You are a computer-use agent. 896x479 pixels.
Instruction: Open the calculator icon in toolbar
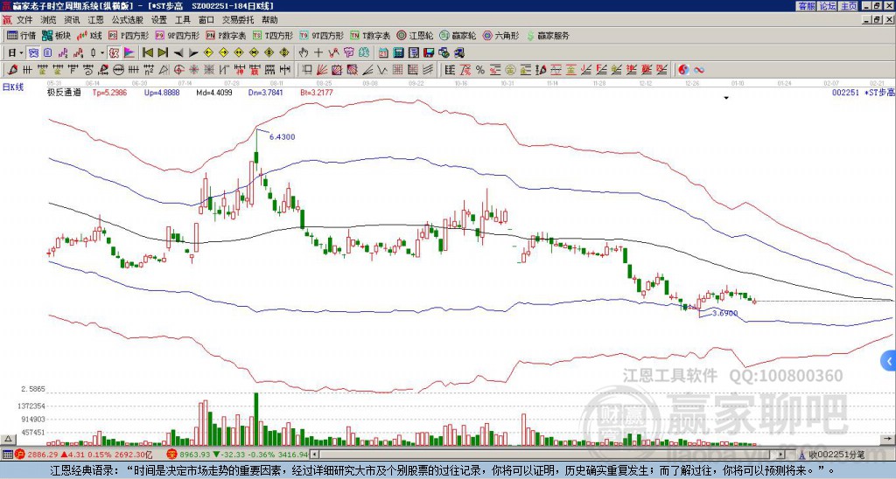coord(398,53)
